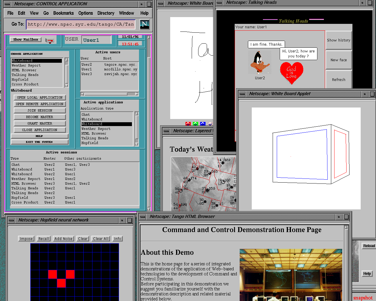Open the Directory menu

[x=106, y=13]
